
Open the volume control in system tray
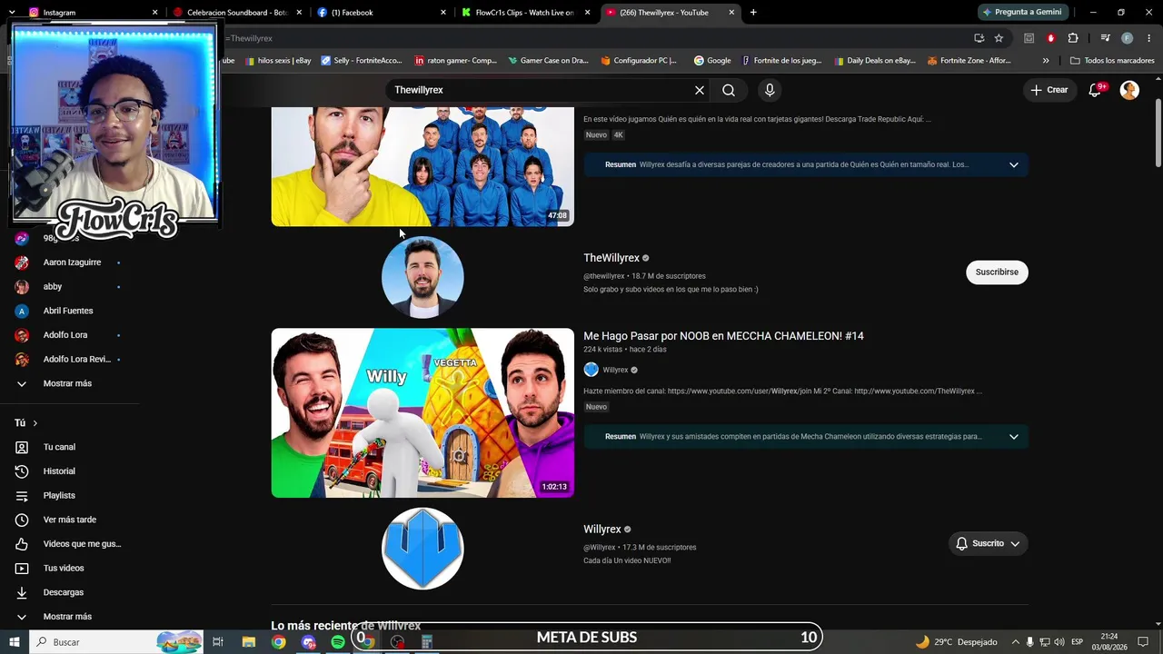[1059, 642]
